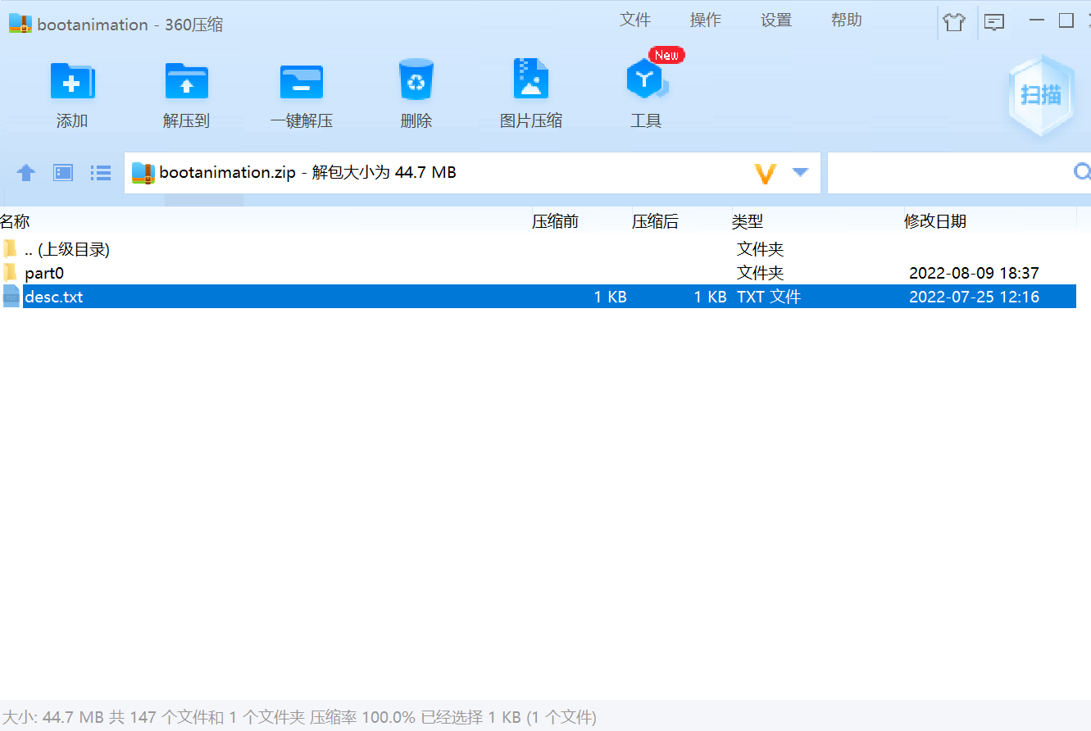The image size is (1091, 731).
Task: Select the part0 folder
Action: click(44, 273)
